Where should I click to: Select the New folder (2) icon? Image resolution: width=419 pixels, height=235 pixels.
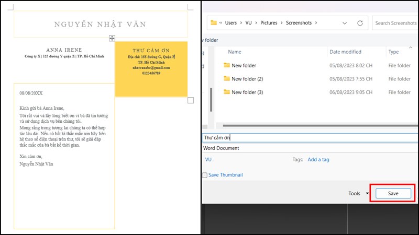tap(226, 79)
